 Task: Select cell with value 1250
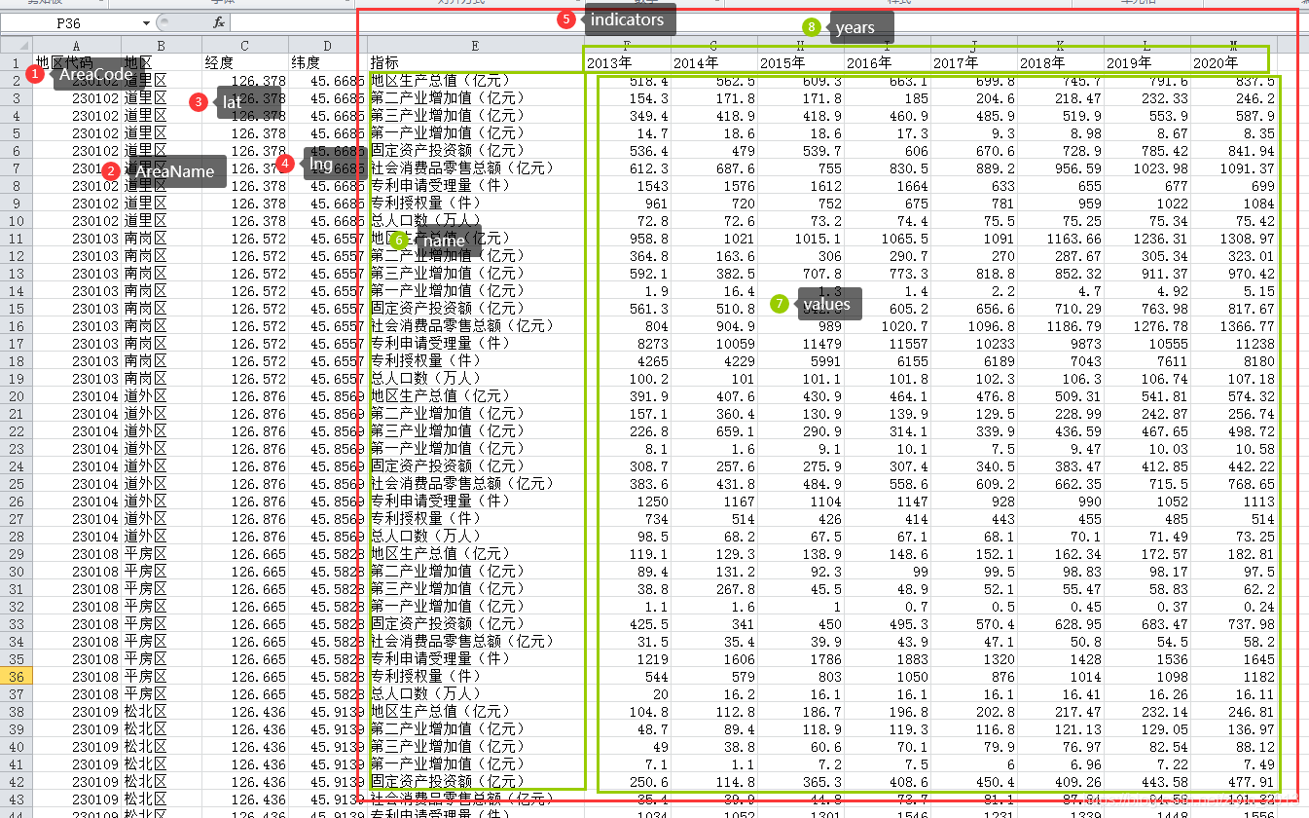tap(627, 501)
